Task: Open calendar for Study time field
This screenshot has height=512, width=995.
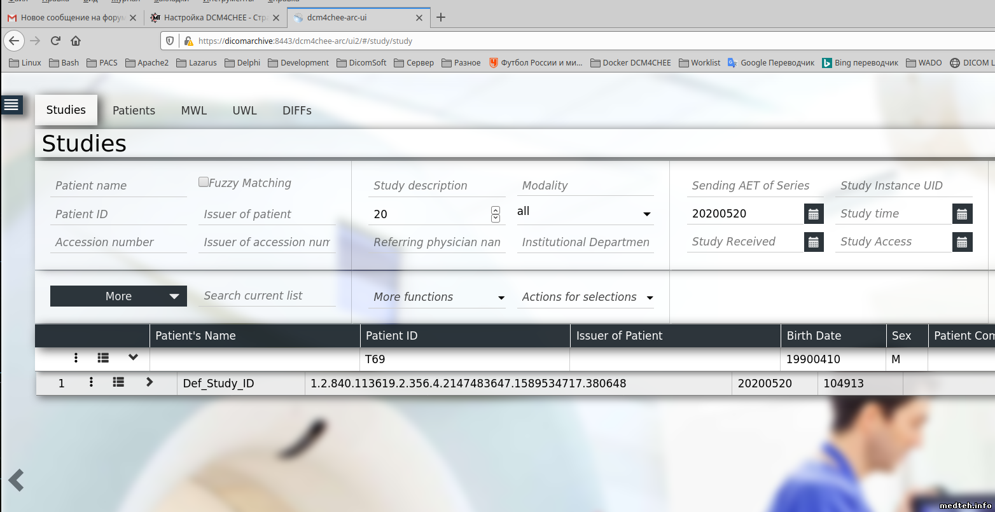Action: tap(962, 214)
